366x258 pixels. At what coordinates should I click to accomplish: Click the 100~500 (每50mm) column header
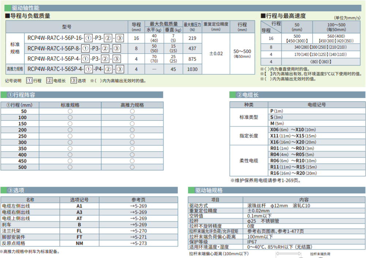[x=336, y=27]
